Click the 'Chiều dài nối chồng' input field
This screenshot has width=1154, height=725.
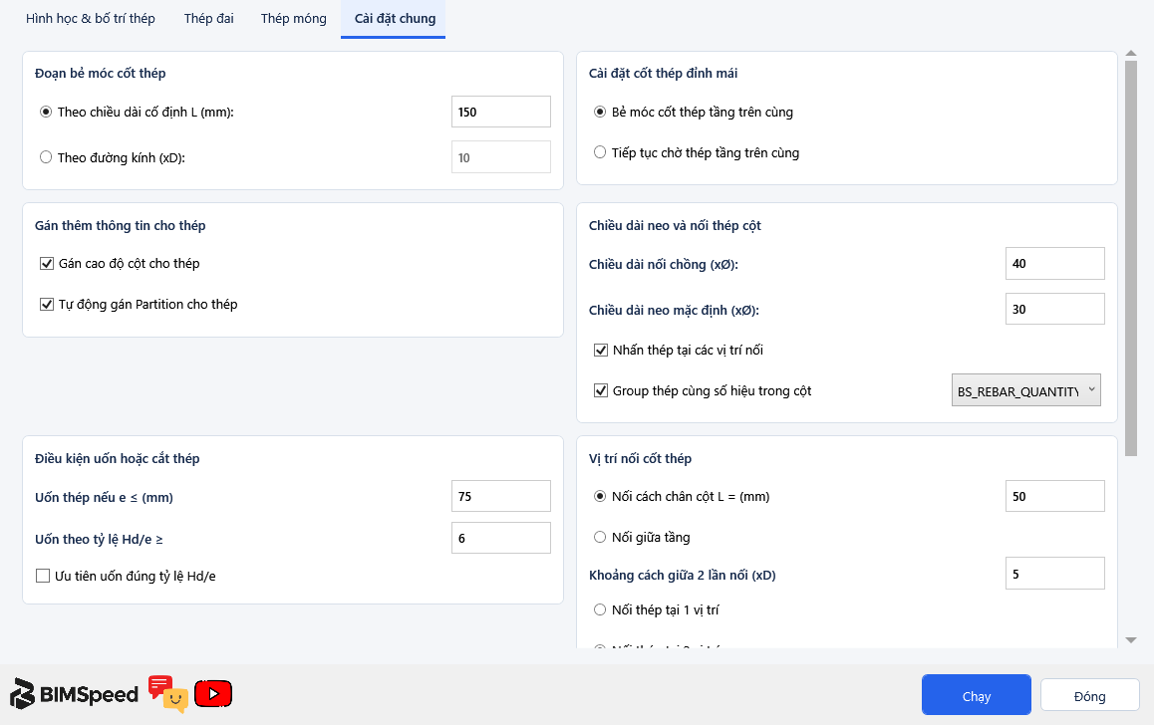click(x=1054, y=263)
